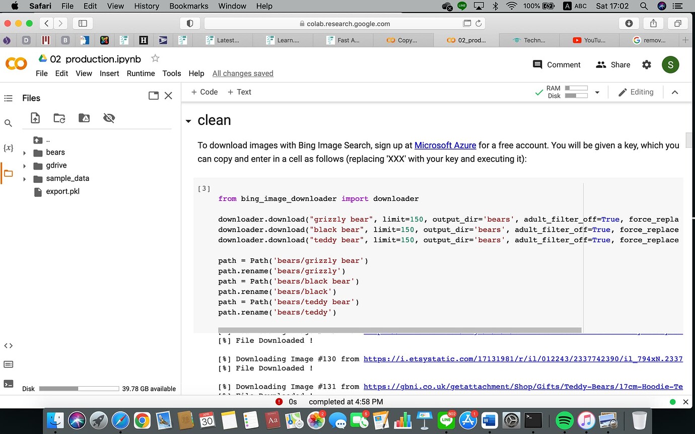
Task: Click the Refresh files folder icon
Action: [59, 118]
